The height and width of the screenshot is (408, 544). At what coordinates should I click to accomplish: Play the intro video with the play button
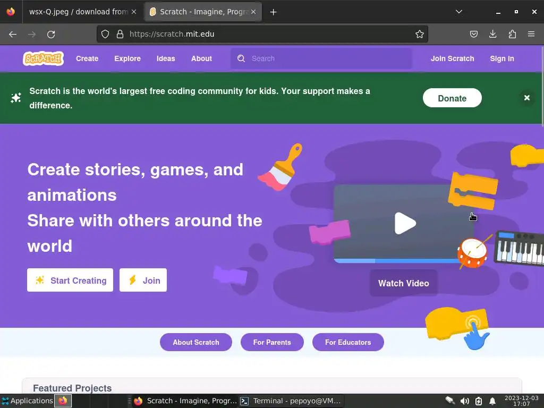pos(405,224)
